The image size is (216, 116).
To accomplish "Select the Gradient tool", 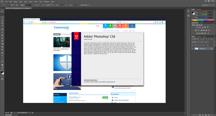I will pyautogui.click(x=2, y=44).
